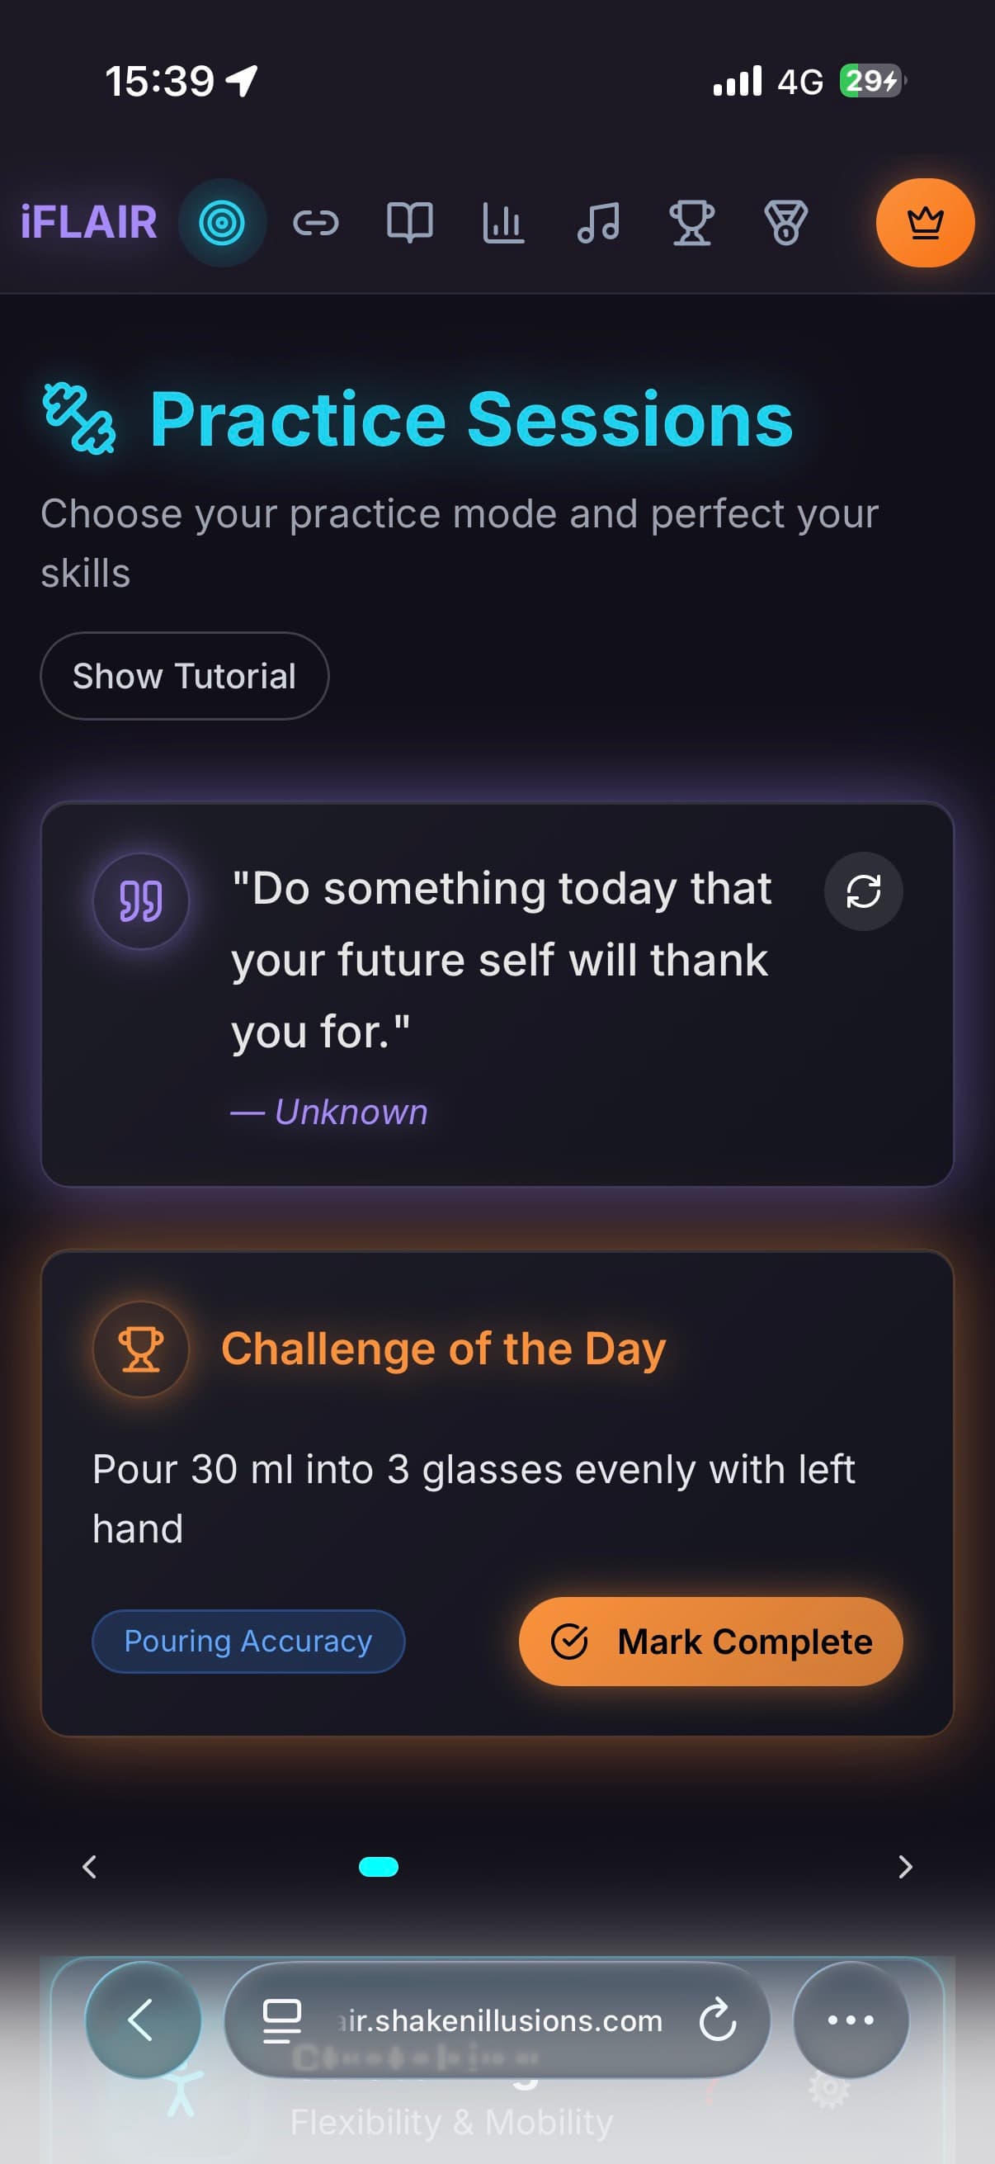Open the link icon in the top toolbar
The image size is (995, 2164).
click(x=318, y=223)
